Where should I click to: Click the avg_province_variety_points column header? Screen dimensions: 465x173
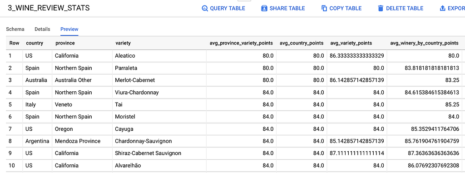241,43
